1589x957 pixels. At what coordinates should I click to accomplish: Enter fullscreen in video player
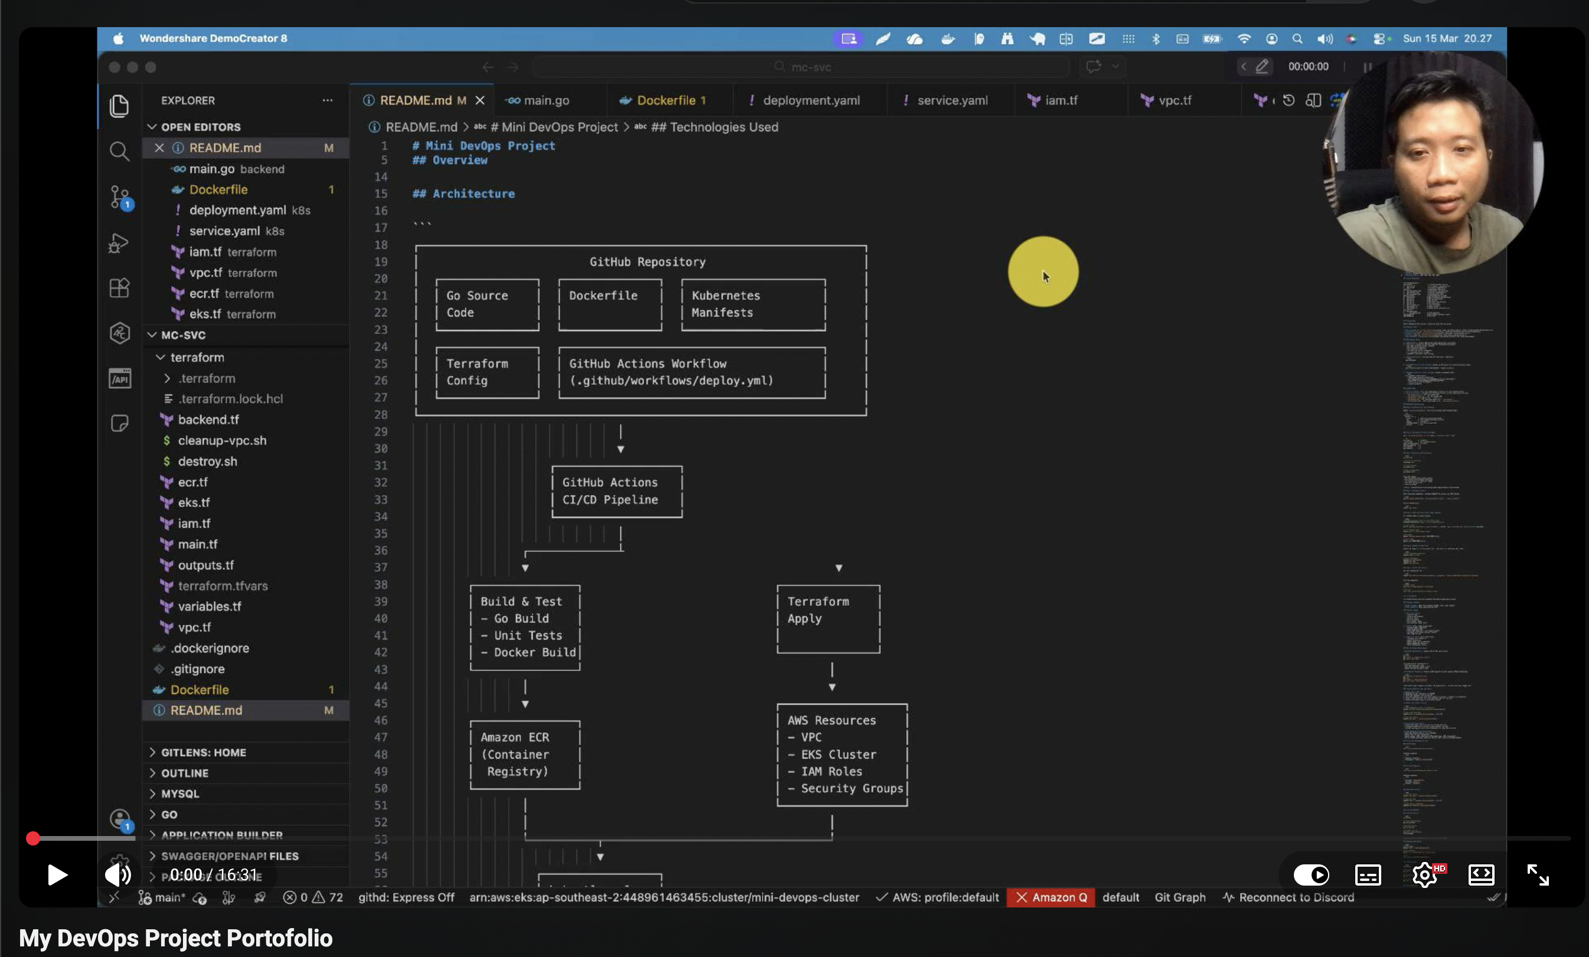1538,874
